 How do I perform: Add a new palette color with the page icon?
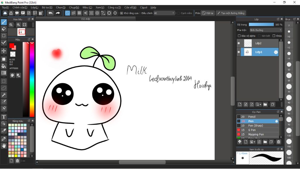click(11, 161)
